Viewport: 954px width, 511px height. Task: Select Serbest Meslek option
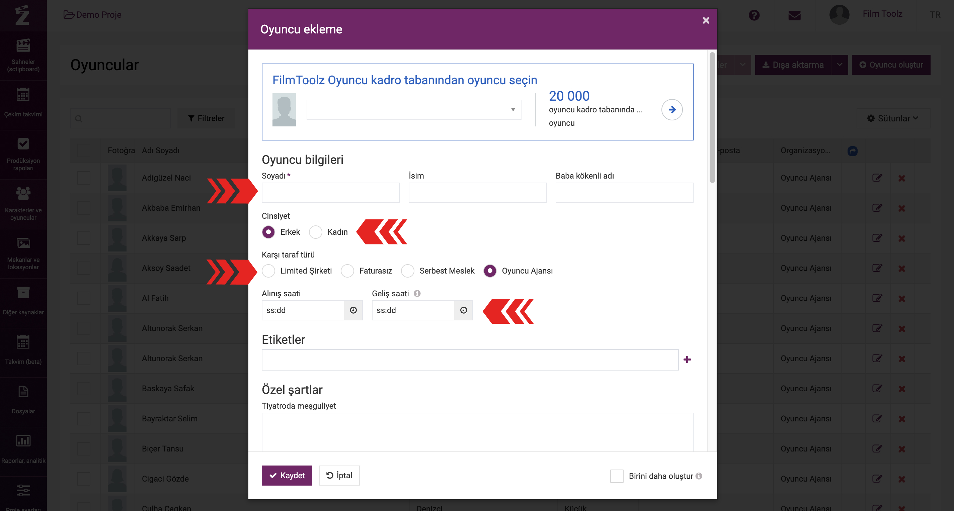[407, 271]
